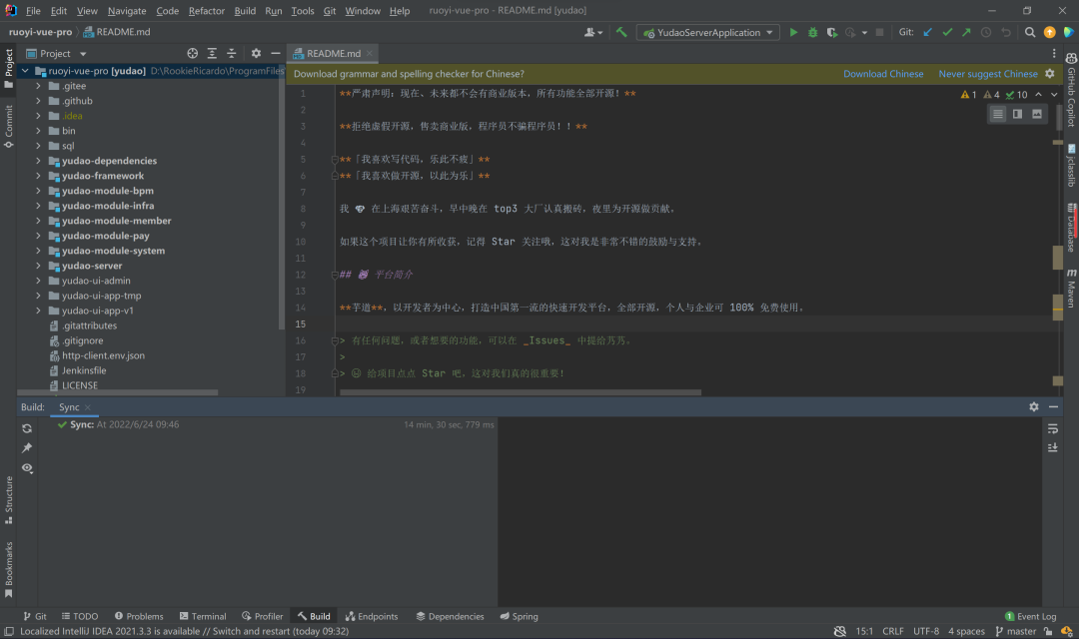
Task: Open the Navigate menu
Action: pos(127,10)
